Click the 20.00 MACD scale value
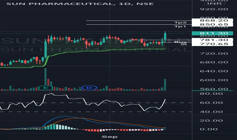This screenshot has width=237, height=140. click(211, 121)
